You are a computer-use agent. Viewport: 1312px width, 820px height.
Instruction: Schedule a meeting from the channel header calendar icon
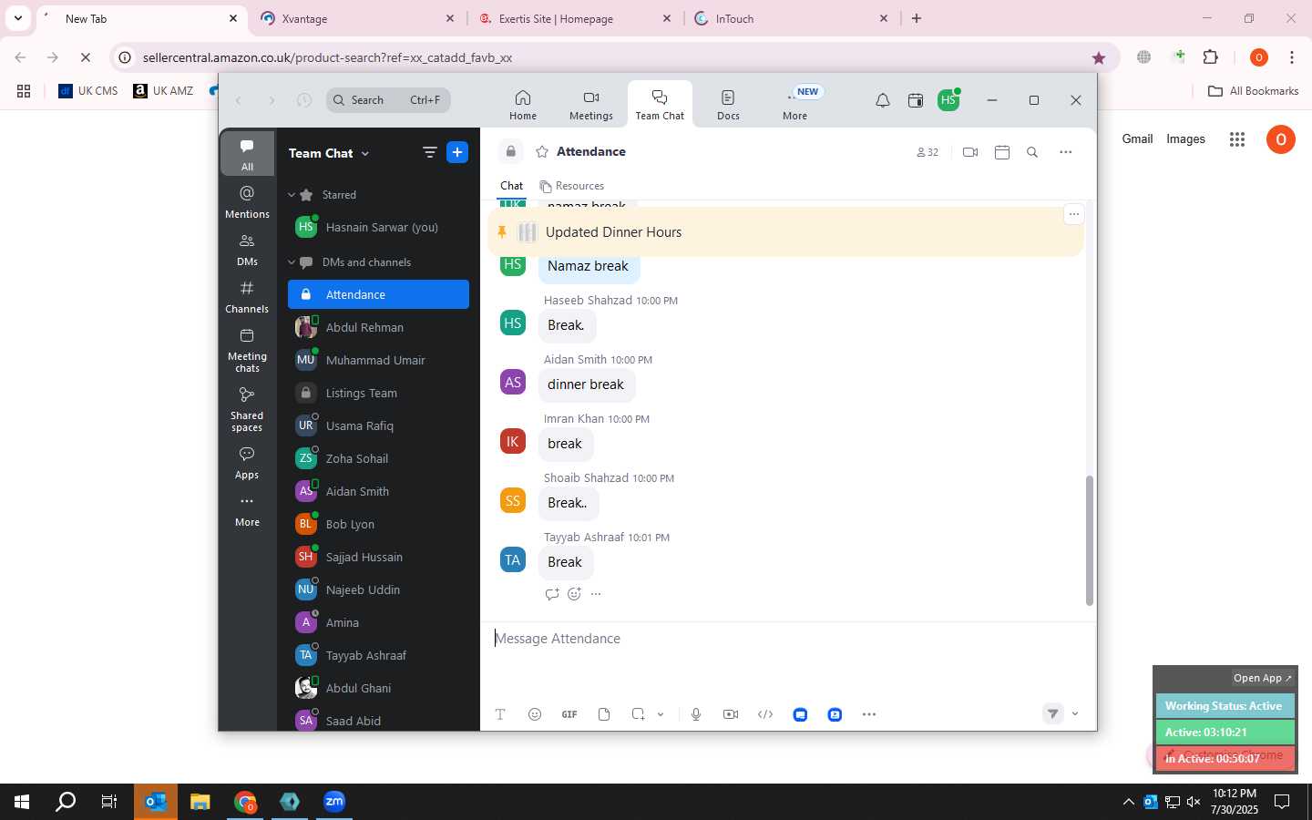(x=1002, y=152)
